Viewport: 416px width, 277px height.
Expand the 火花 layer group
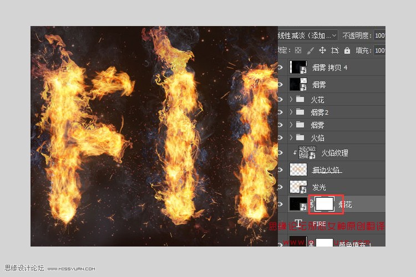(x=291, y=99)
